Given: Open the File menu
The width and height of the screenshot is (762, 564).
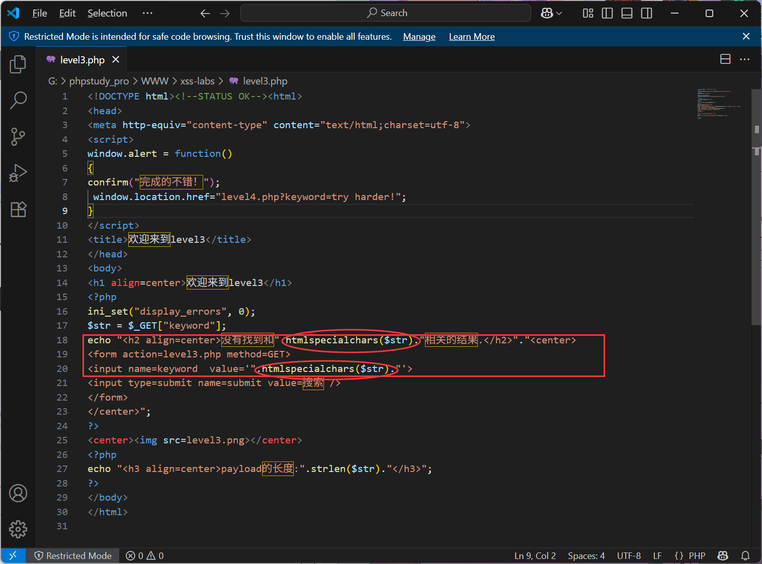Looking at the screenshot, I should (x=40, y=13).
